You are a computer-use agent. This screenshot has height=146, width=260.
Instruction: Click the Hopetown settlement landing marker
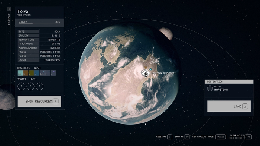pyautogui.click(x=146, y=73)
